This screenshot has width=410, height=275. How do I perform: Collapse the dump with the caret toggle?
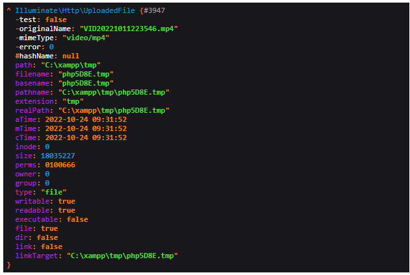click(x=9, y=10)
